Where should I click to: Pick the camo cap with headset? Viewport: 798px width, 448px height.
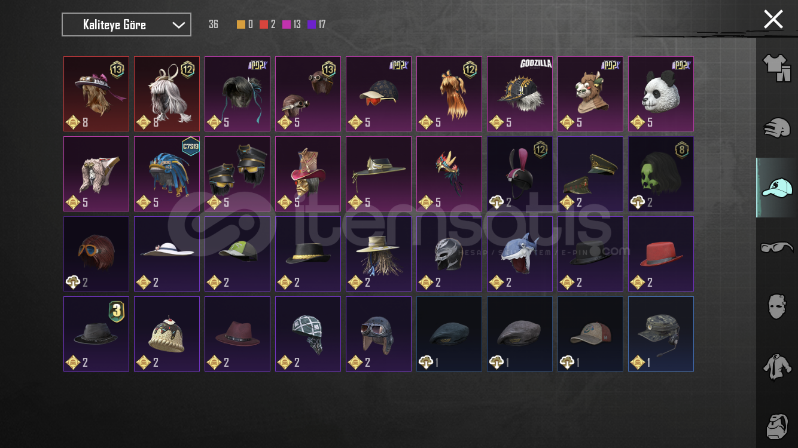[661, 334]
